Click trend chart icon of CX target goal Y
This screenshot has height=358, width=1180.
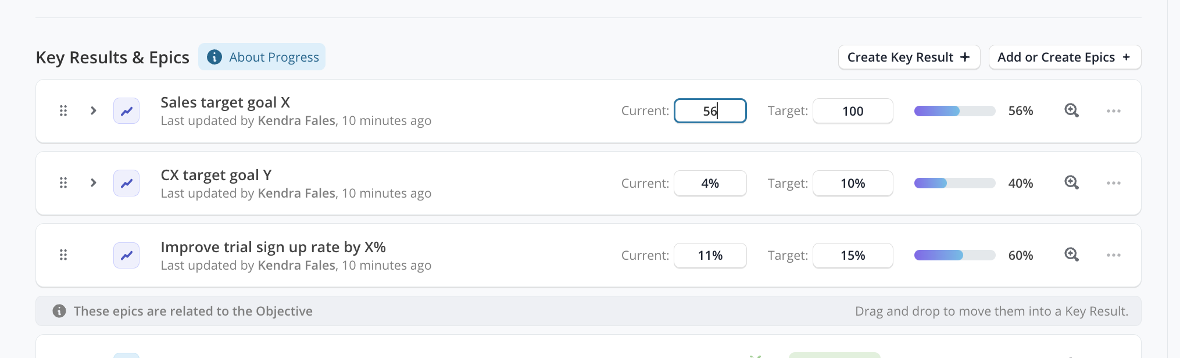coord(126,183)
